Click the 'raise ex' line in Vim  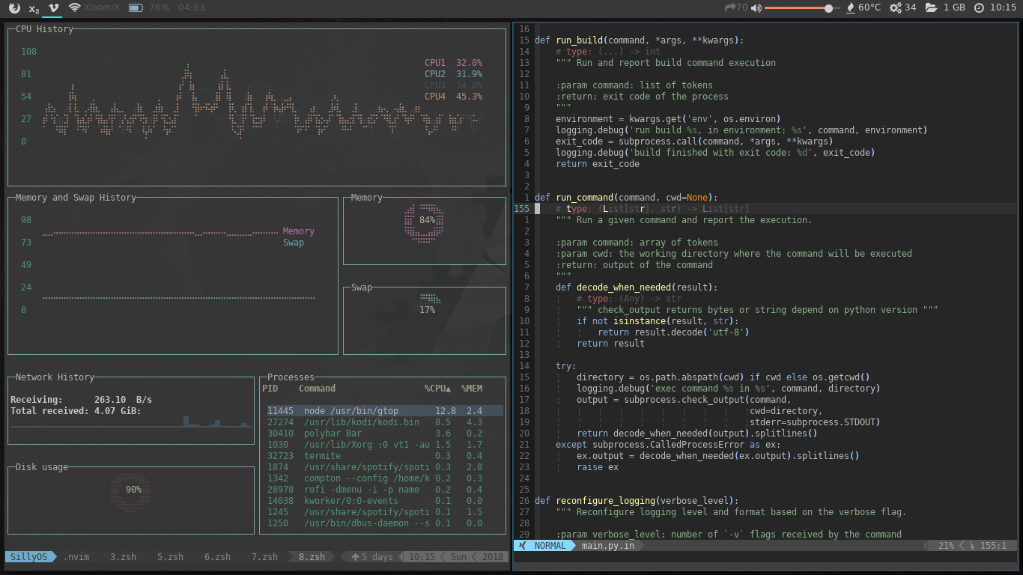598,467
